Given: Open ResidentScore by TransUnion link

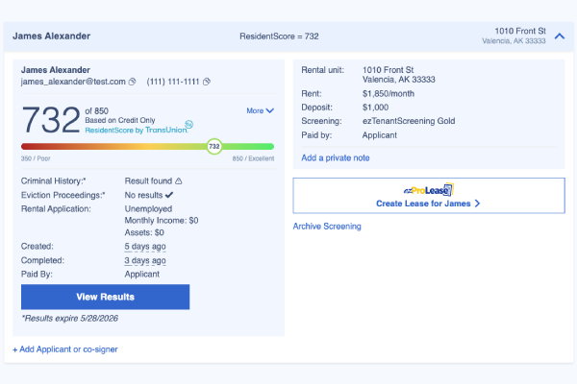Looking at the screenshot, I should (137, 131).
